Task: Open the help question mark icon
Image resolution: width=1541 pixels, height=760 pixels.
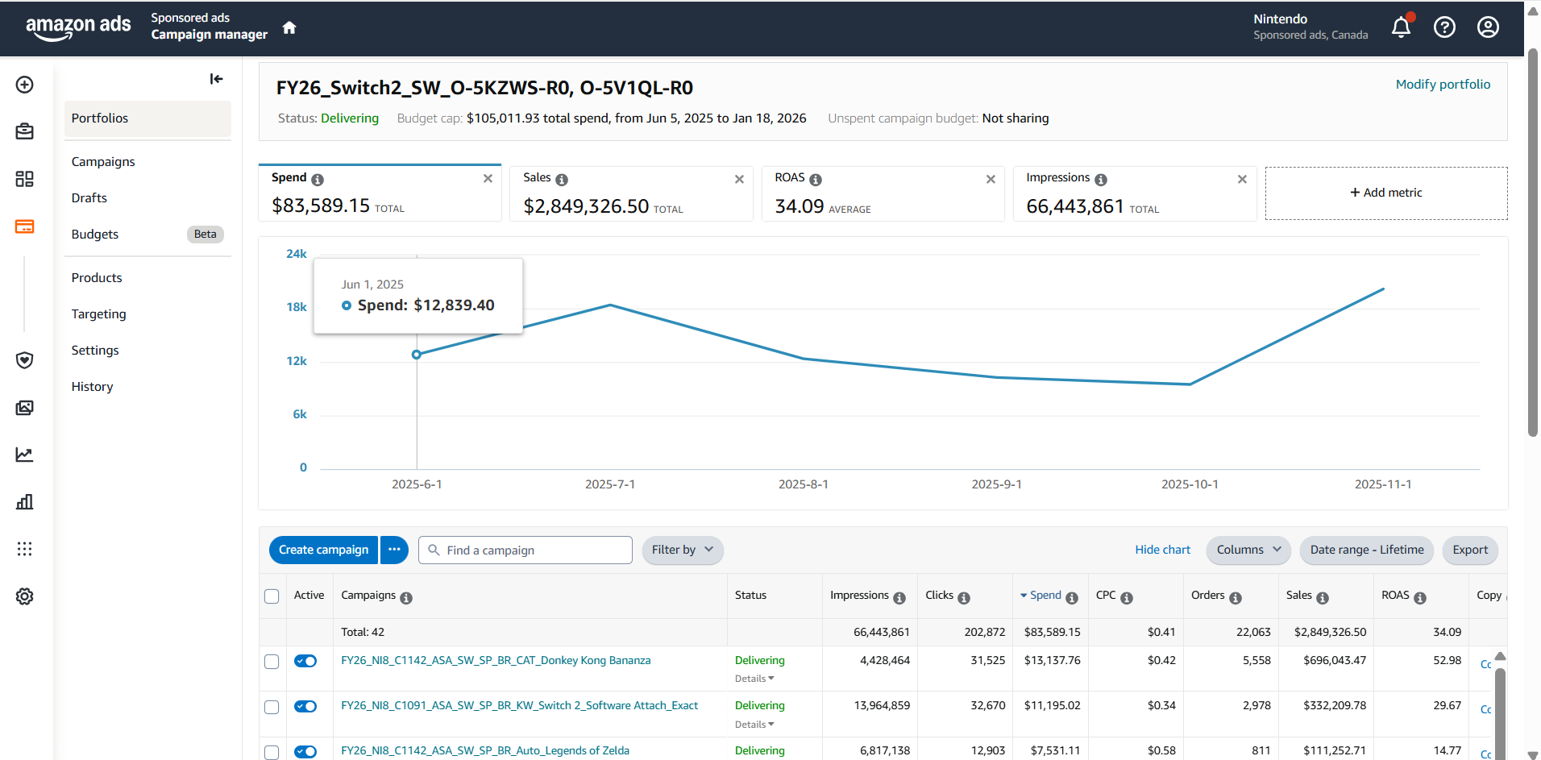Action: click(x=1444, y=27)
